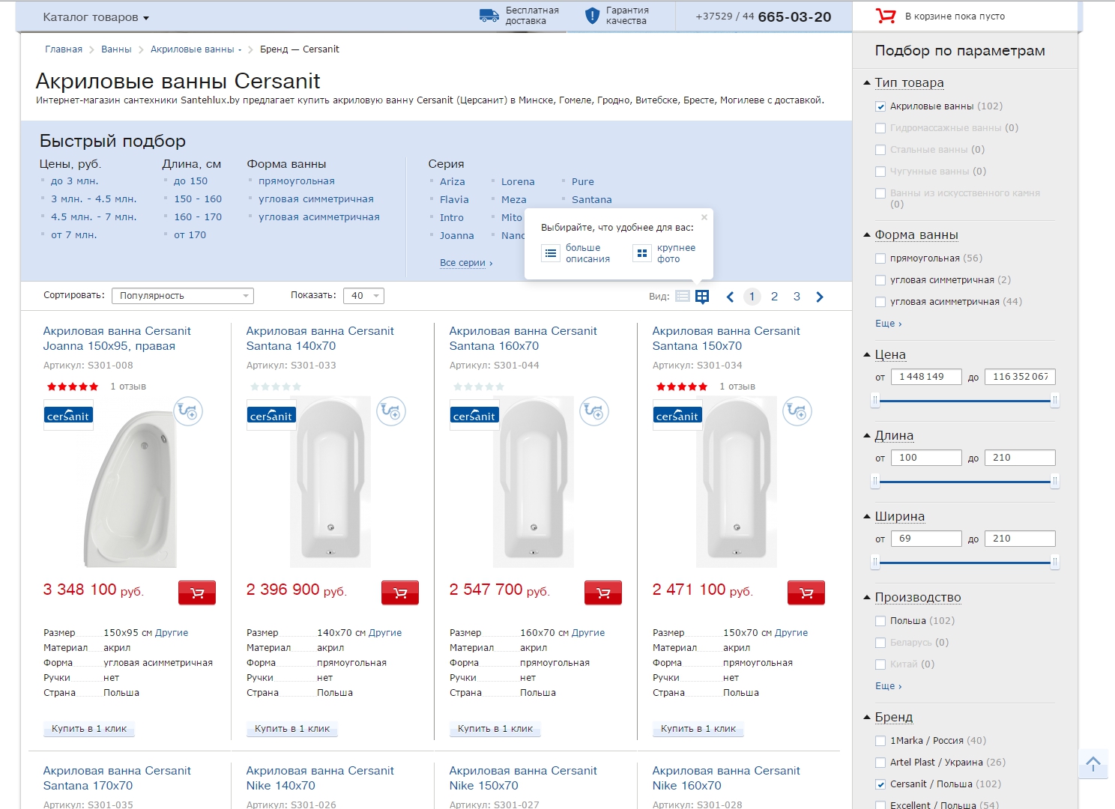Check 'угловая симметричная' filter in sidebar
The image size is (1115, 809).
(x=880, y=280)
